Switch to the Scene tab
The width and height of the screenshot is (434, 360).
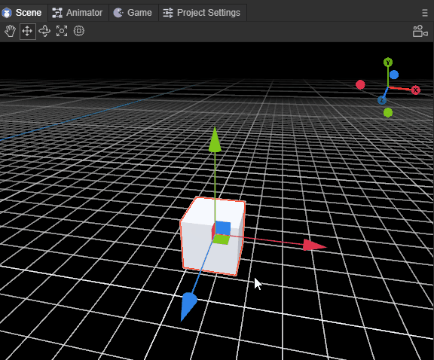pyautogui.click(x=22, y=13)
